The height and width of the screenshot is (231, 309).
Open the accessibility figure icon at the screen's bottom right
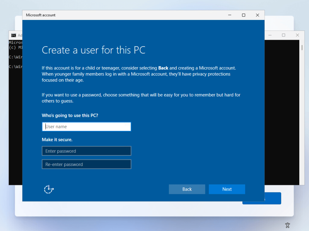tap(287, 225)
